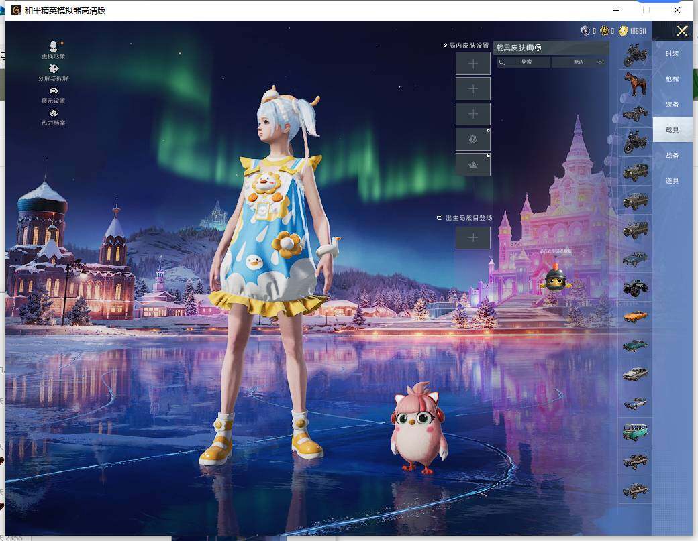
Task: Select the dark green coupe thumbnail
Action: pos(635,345)
